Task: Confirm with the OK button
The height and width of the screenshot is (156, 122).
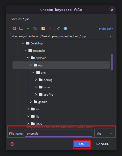Action: point(82,144)
